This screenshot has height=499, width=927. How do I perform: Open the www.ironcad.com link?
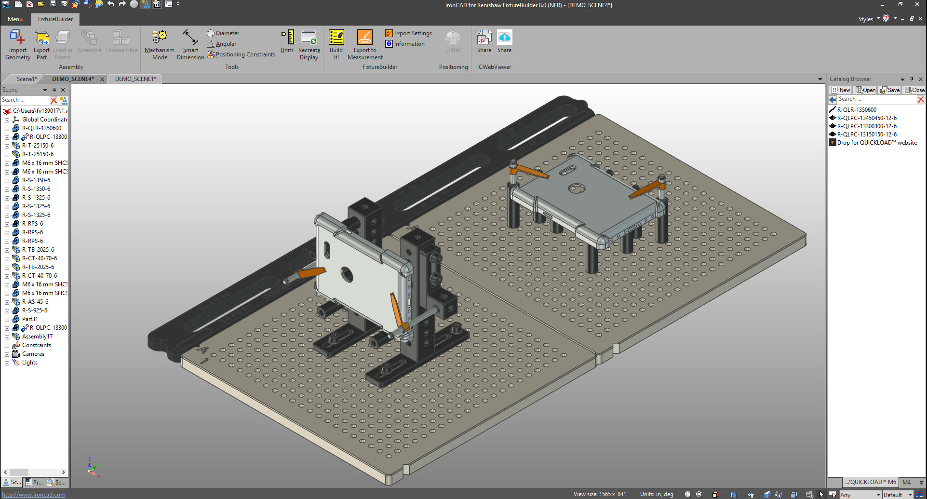(34, 495)
